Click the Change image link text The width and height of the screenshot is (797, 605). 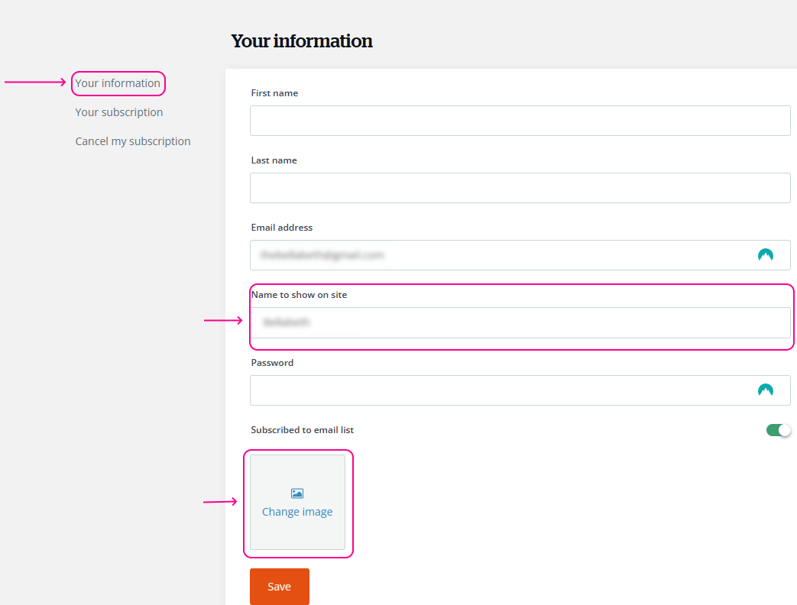coord(297,512)
